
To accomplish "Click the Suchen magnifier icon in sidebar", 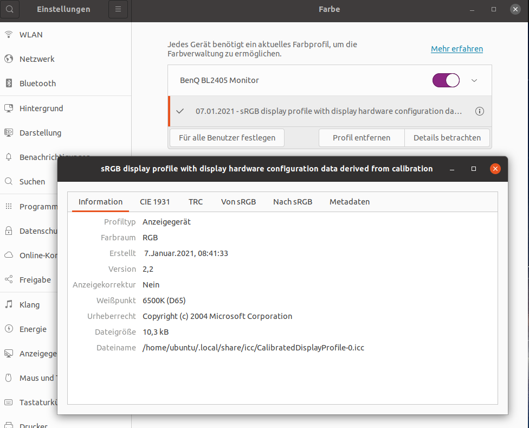I will pyautogui.click(x=9, y=181).
